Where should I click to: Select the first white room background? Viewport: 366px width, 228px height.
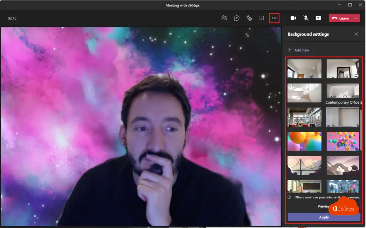(304, 68)
